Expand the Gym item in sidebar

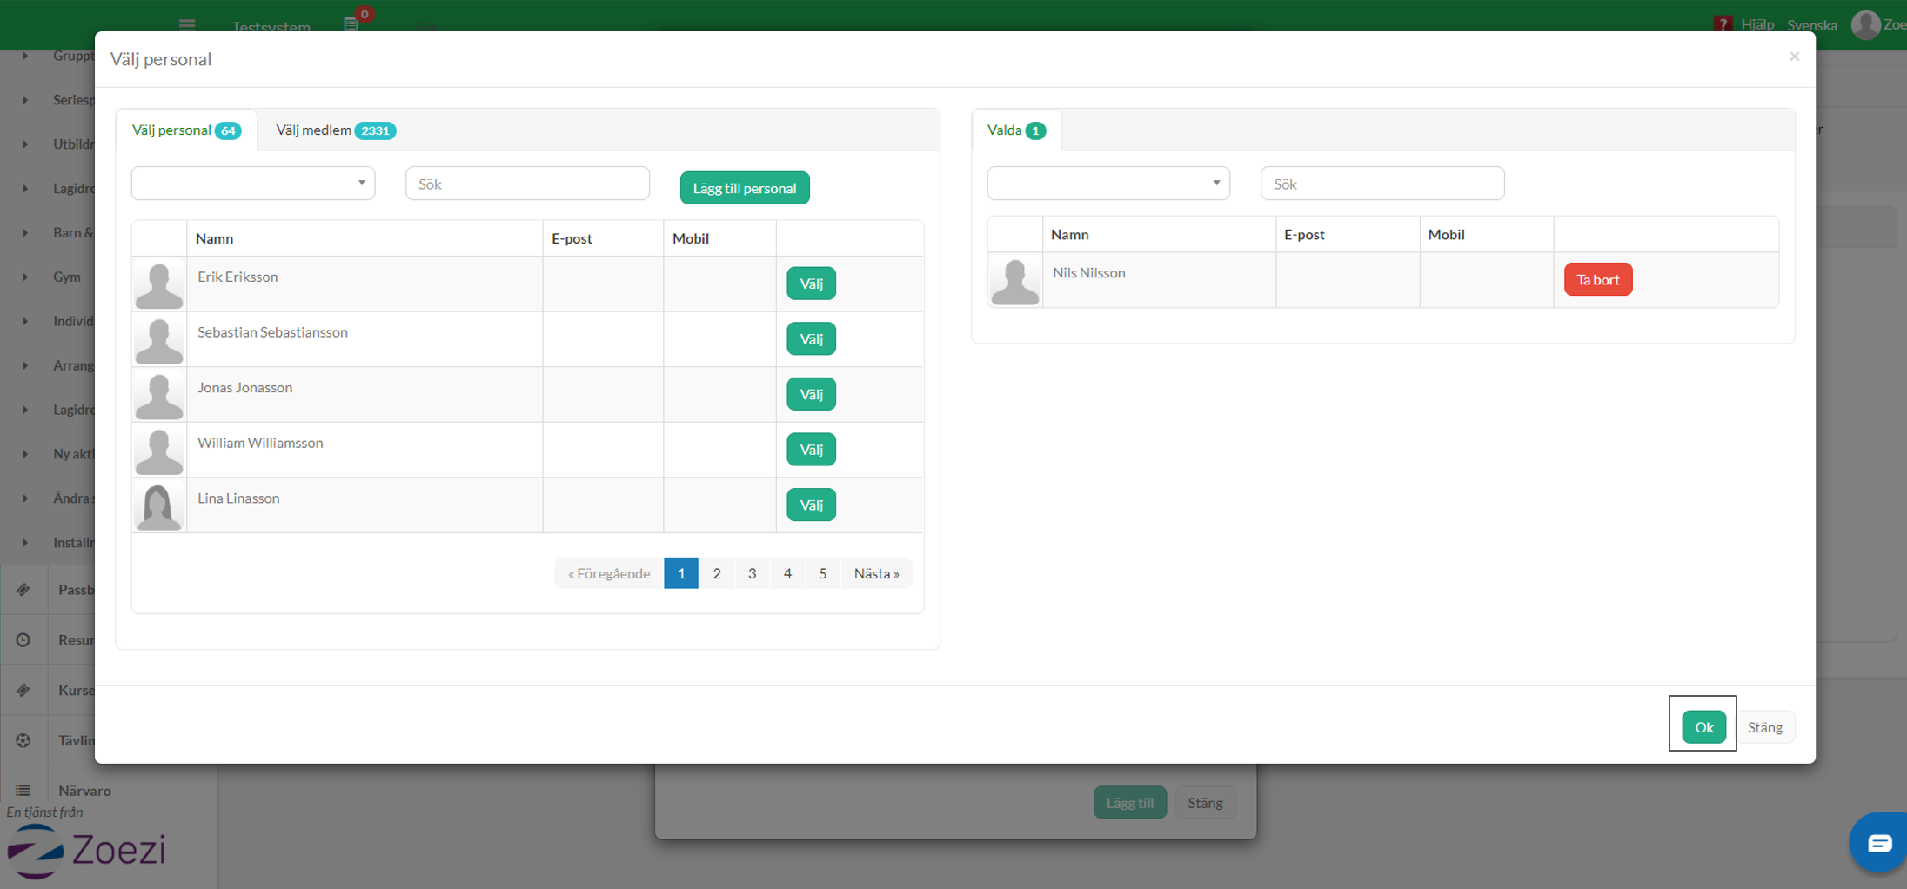(x=25, y=277)
